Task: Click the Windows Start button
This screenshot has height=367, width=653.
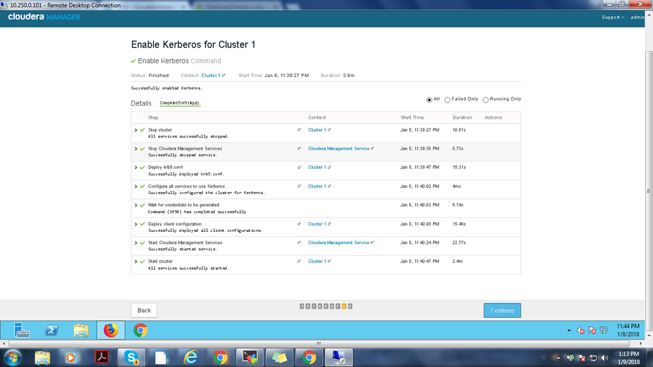Action: click(12, 357)
